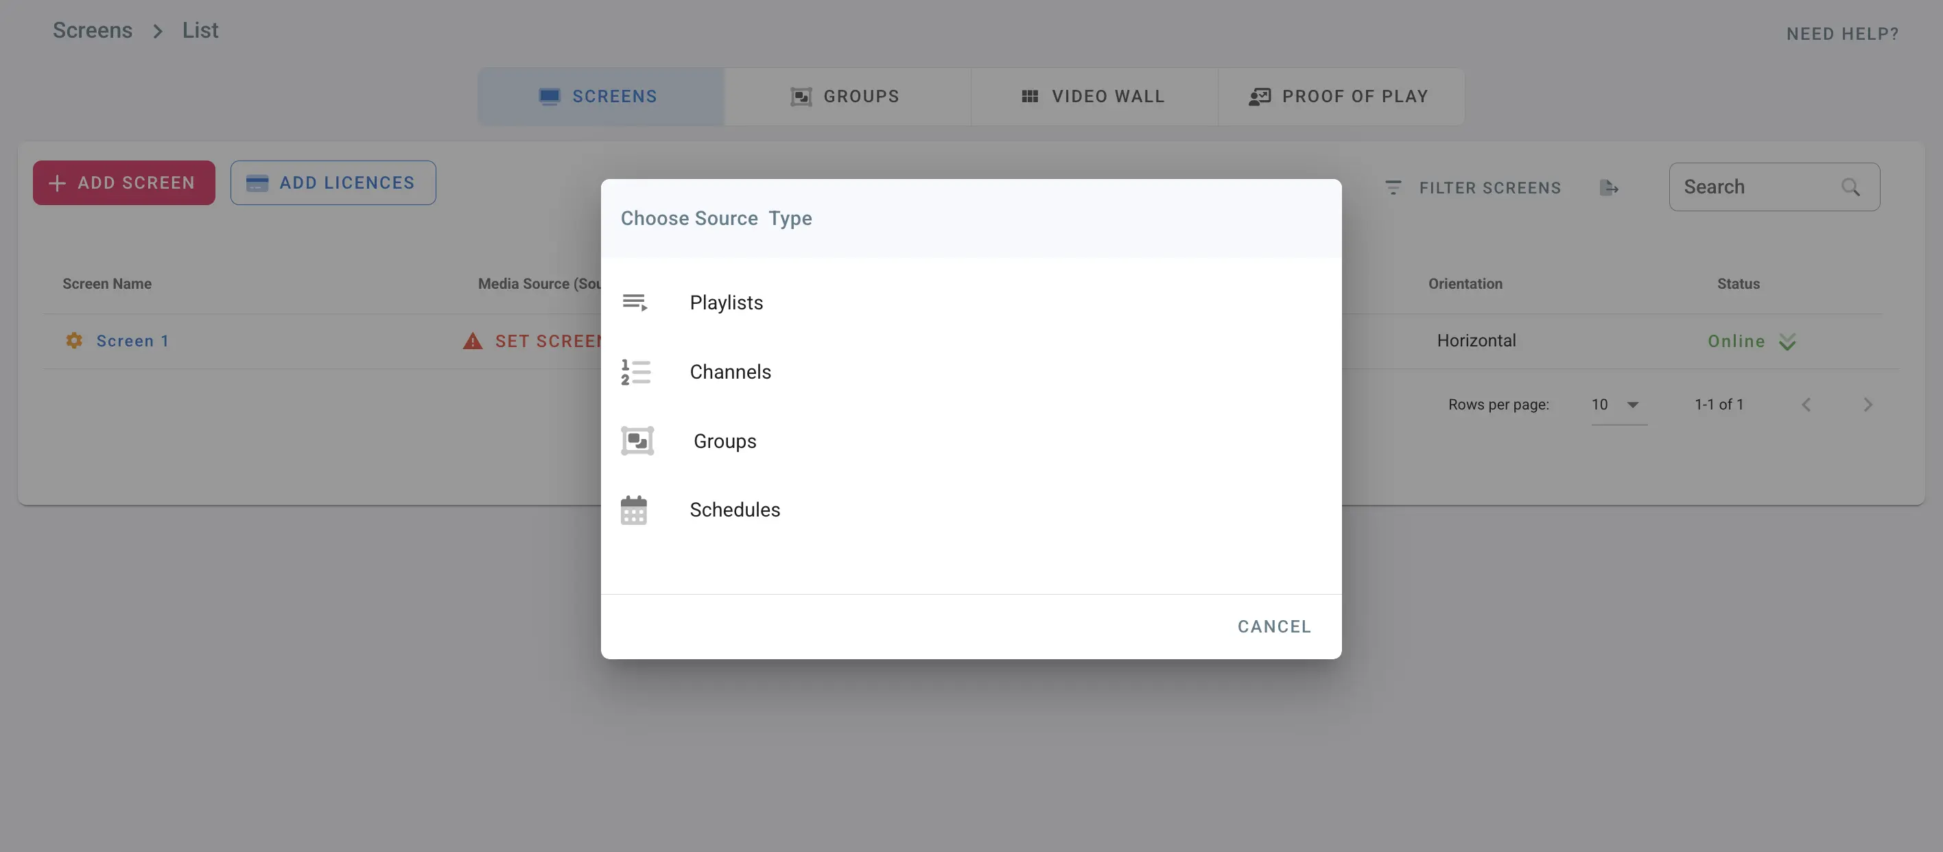Image resolution: width=1943 pixels, height=852 pixels.
Task: Switch to the Video Wall tab
Action: (x=1094, y=96)
